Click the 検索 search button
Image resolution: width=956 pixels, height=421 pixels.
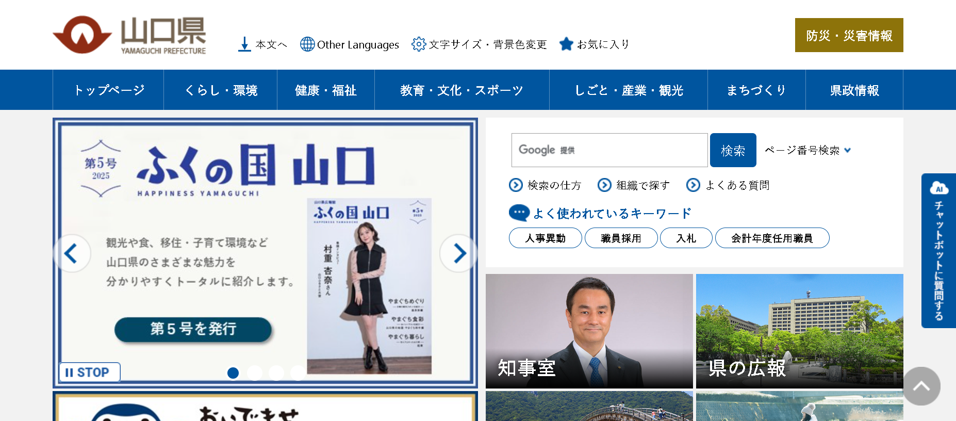pos(733,150)
